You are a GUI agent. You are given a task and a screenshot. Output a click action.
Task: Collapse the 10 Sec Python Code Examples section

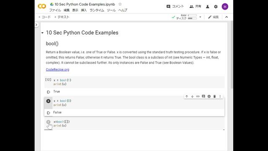pos(42,33)
